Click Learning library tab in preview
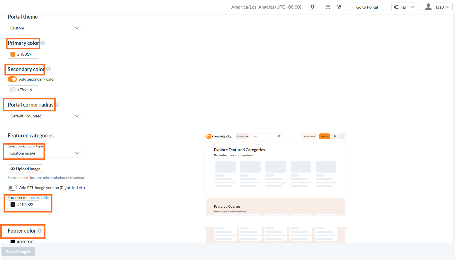 click(243, 136)
